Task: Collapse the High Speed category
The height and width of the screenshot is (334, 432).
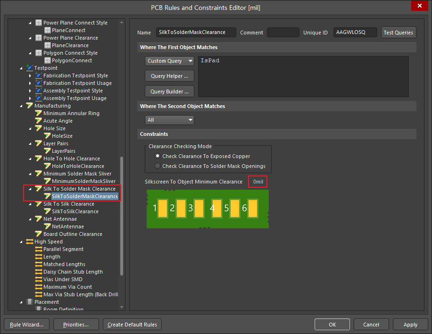Action: pos(21,242)
